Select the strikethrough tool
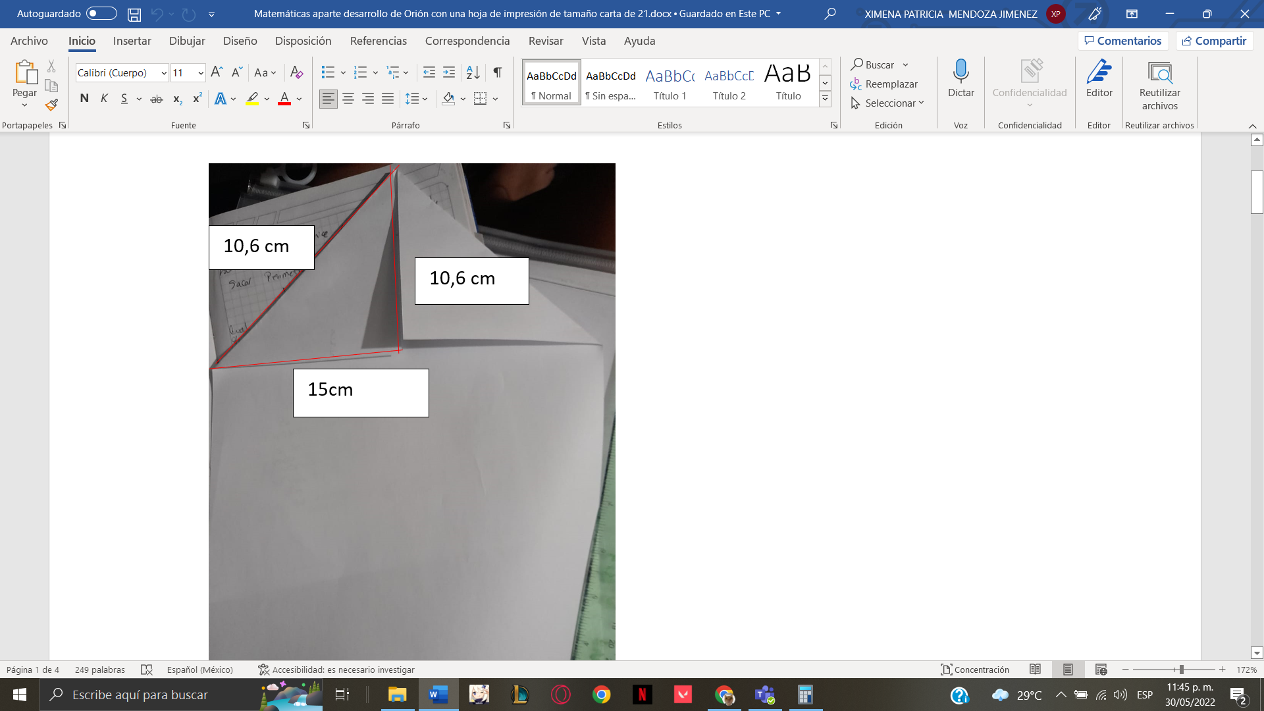This screenshot has height=711, width=1264. pos(157,98)
